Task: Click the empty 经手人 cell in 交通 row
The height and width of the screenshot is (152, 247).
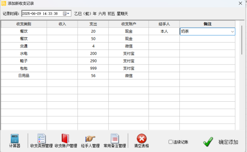Action: tap(164, 46)
